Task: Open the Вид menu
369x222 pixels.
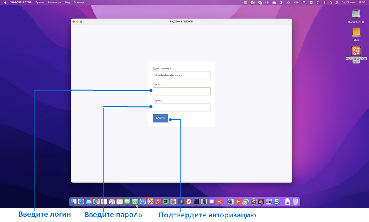Action: point(67,2)
